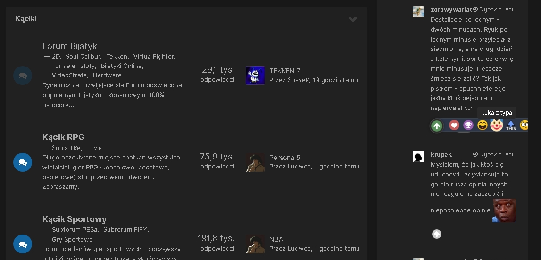Choose the glasses emoji reaction
The width and height of the screenshot is (541, 260).
pos(524,125)
